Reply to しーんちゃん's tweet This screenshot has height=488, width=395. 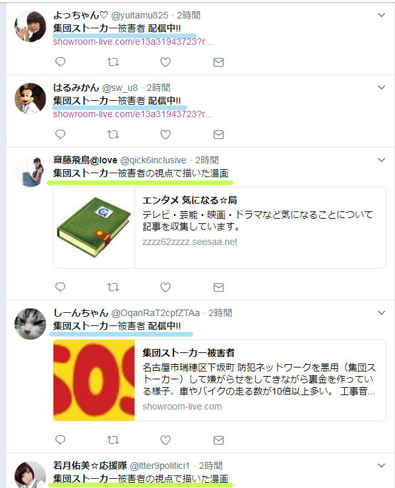(60, 440)
